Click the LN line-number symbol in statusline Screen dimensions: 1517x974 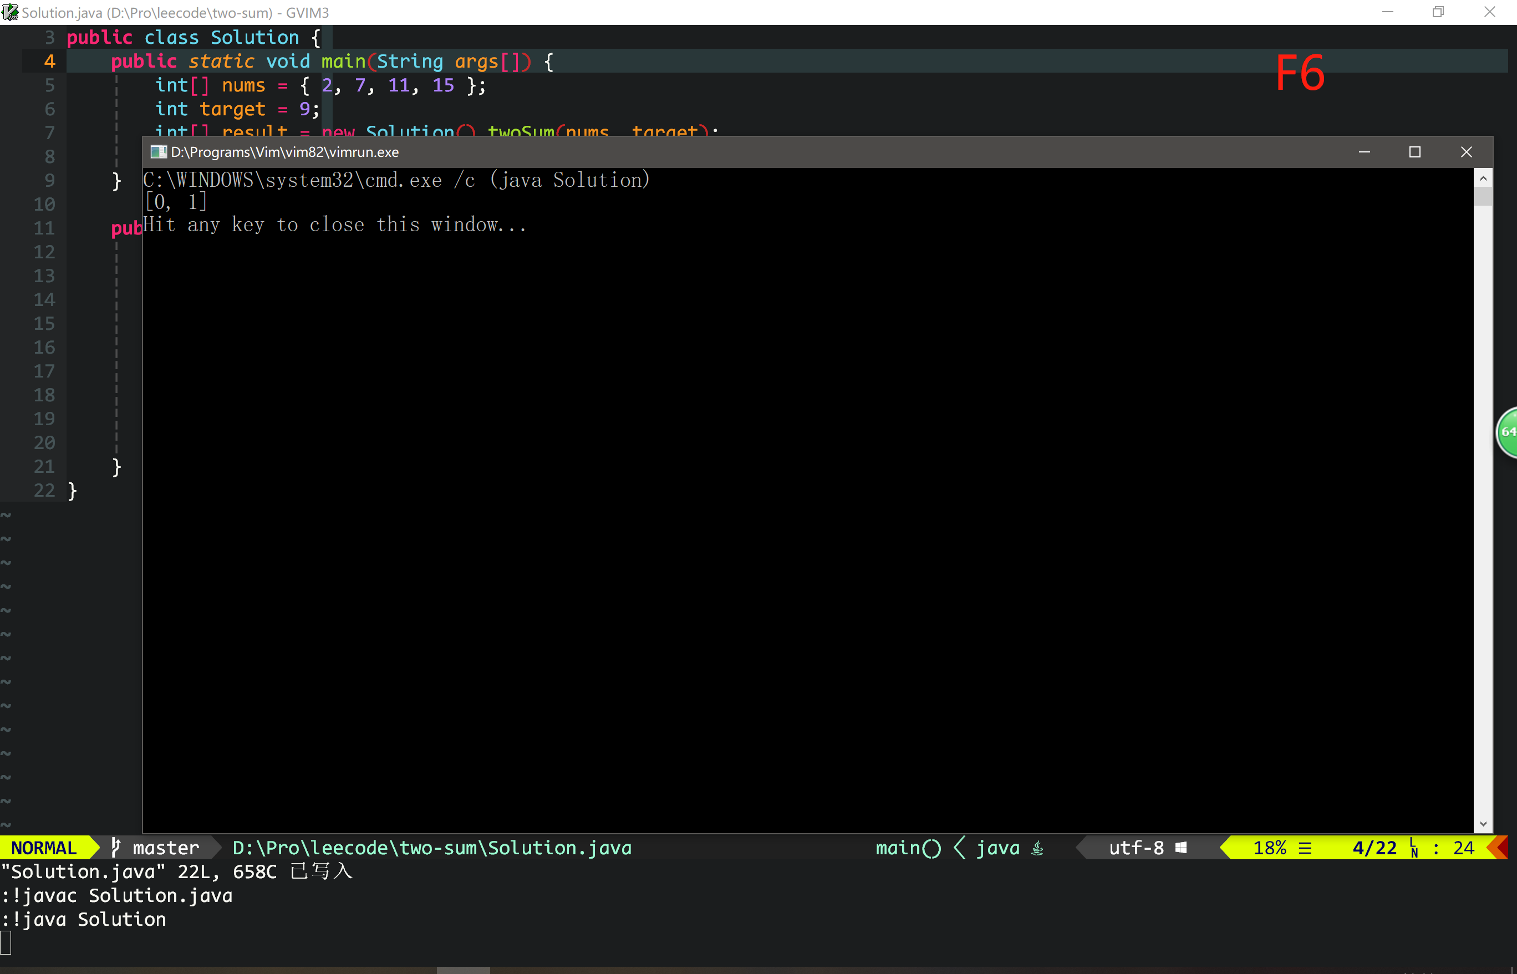point(1414,848)
